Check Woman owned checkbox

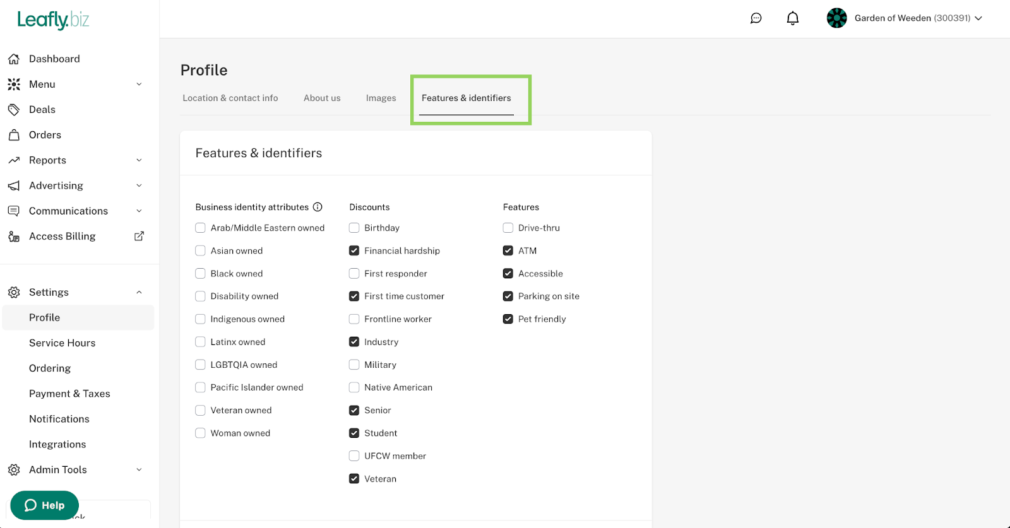coord(200,433)
